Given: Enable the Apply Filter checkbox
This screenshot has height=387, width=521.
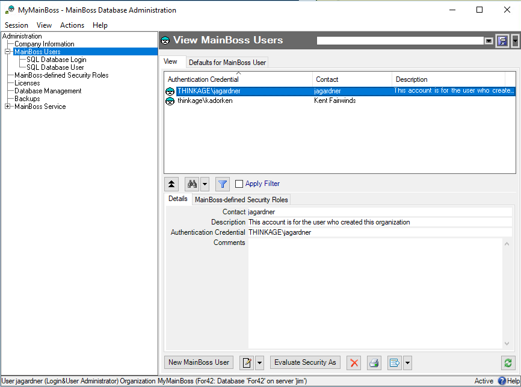Looking at the screenshot, I should [x=239, y=184].
